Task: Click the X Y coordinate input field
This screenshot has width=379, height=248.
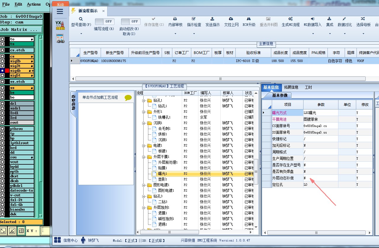Action: (45, 230)
